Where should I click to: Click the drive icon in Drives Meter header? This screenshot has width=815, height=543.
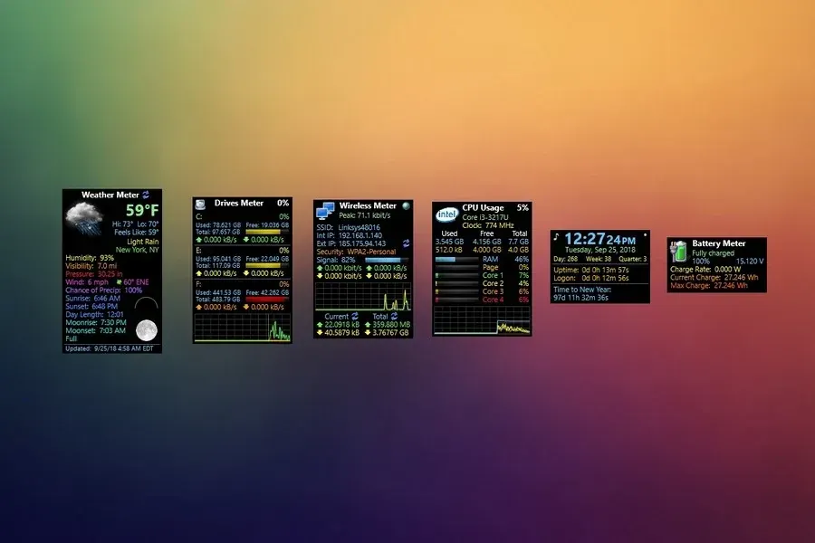click(201, 205)
